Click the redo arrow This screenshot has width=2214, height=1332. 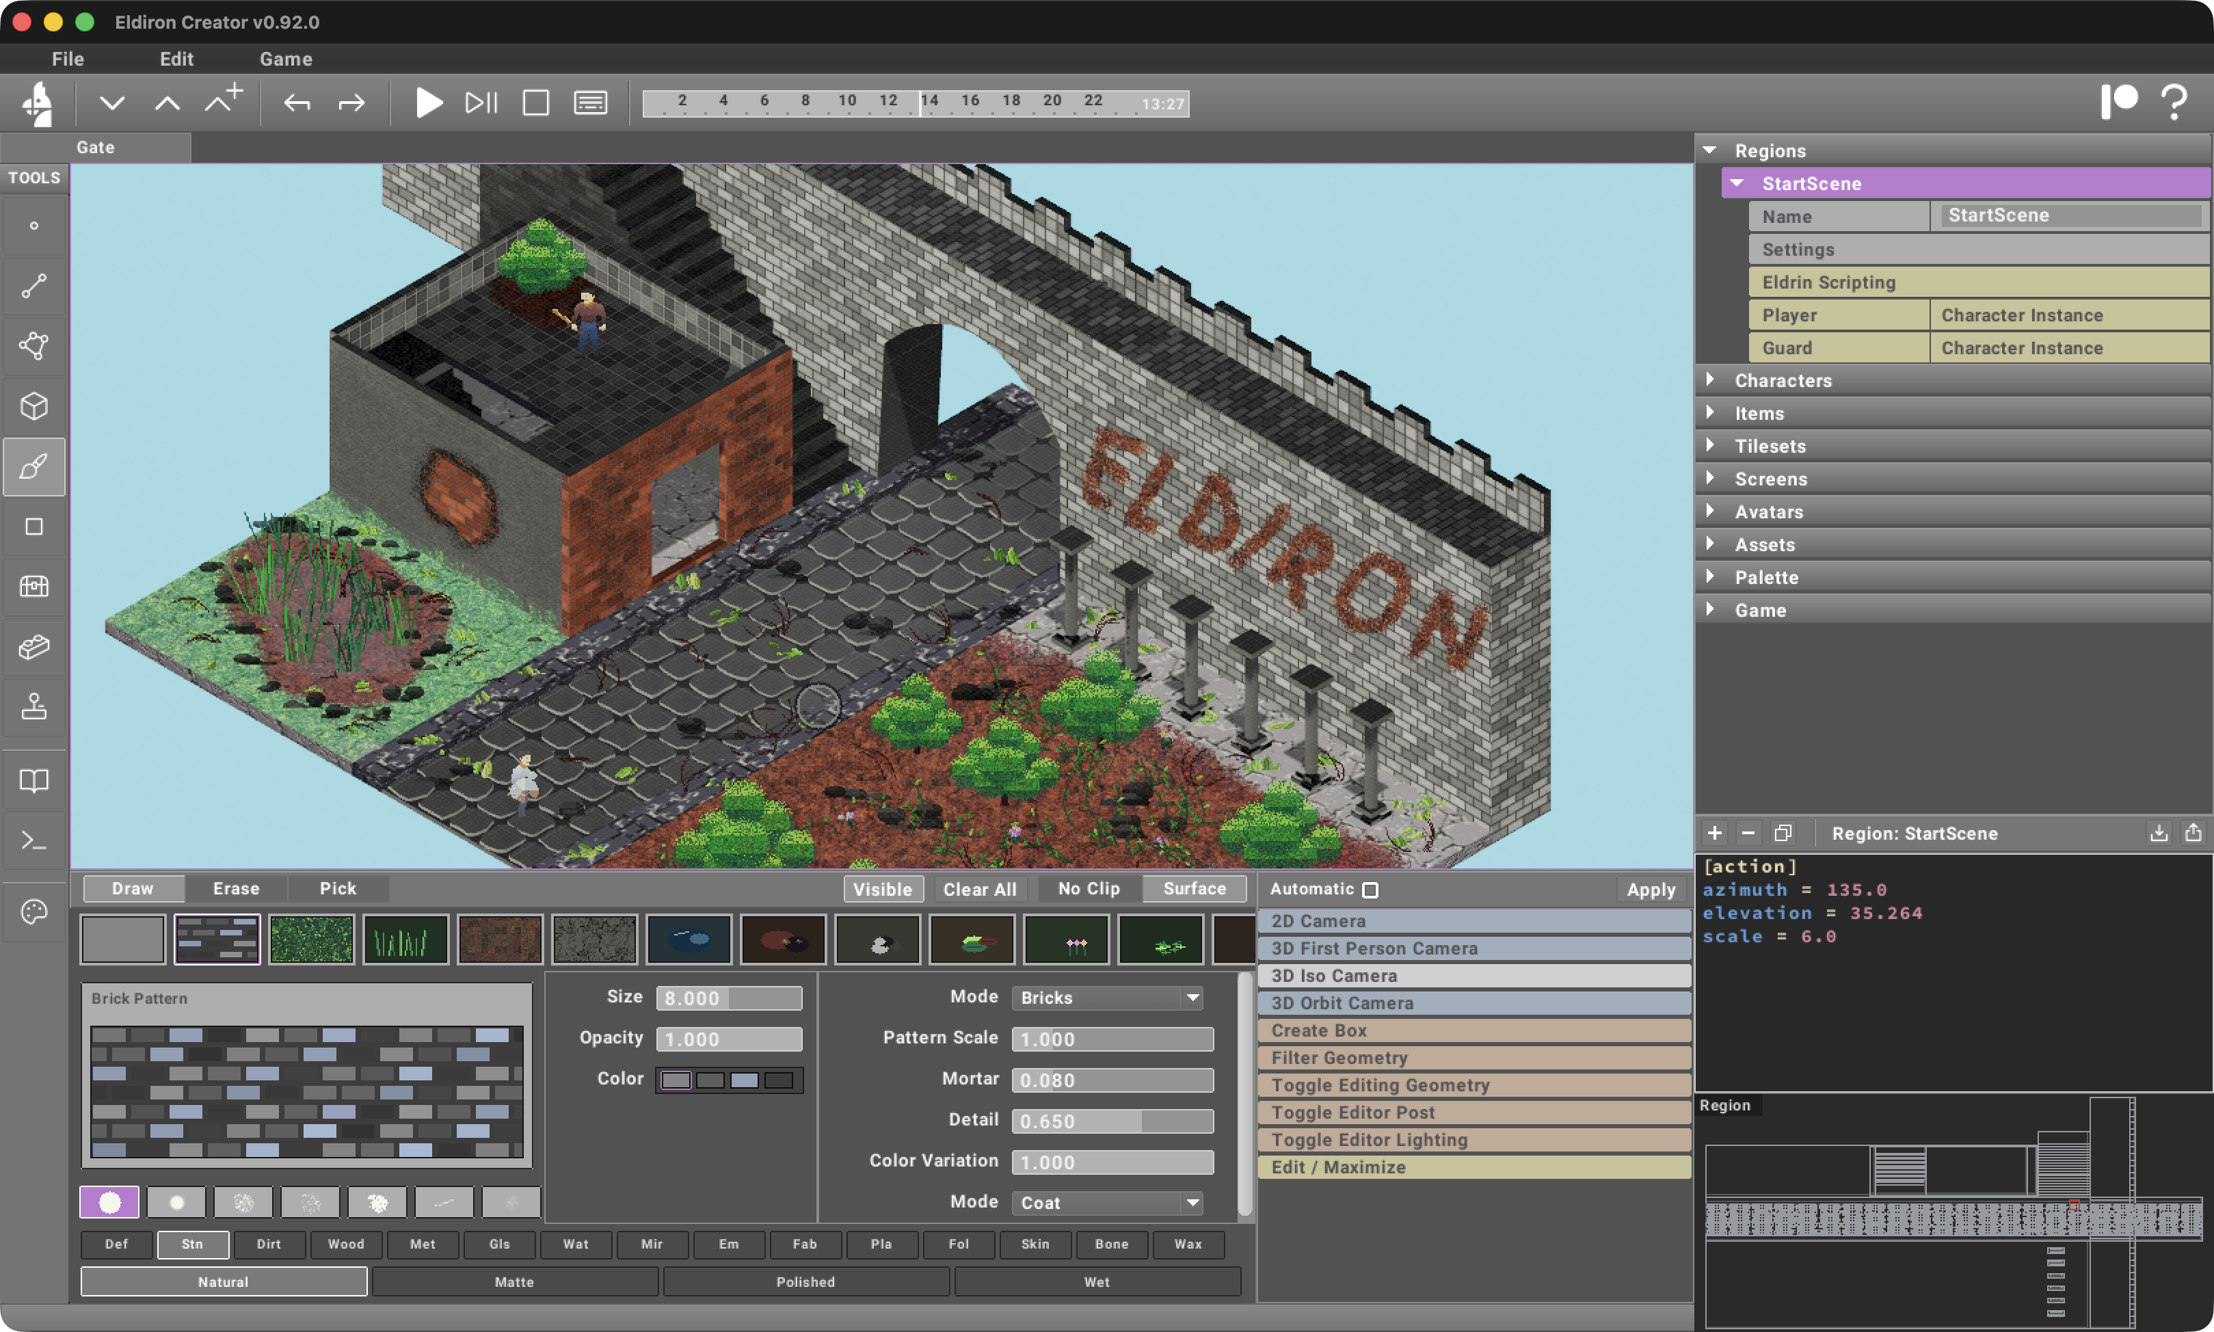point(352,103)
